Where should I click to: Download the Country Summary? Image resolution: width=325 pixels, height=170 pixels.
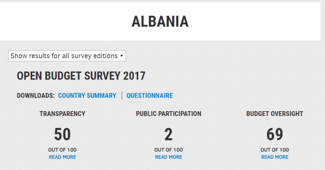point(87,95)
